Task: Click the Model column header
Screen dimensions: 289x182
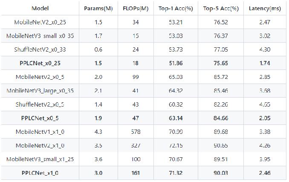Action: (40, 8)
